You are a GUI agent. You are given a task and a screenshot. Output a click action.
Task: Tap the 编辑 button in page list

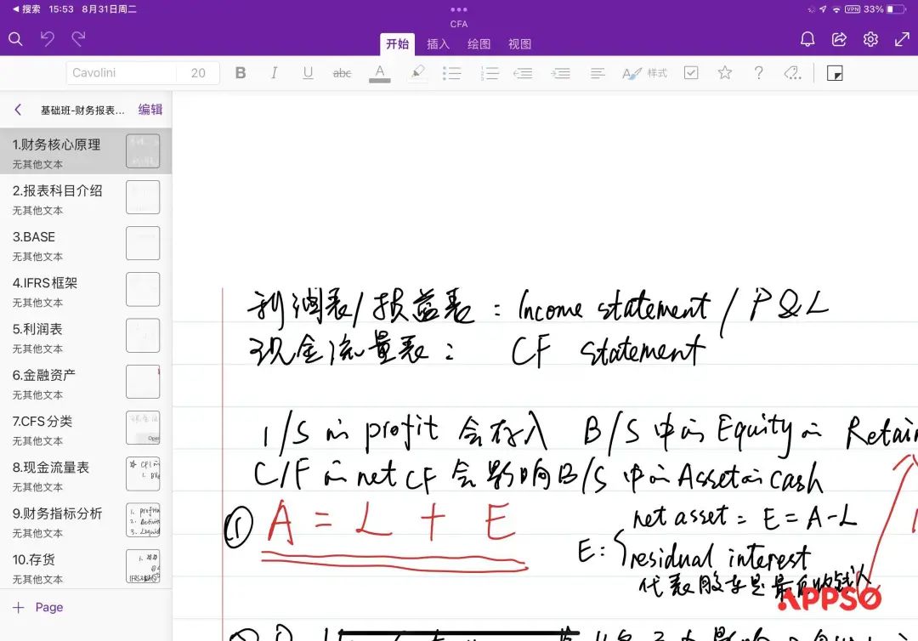(x=150, y=110)
